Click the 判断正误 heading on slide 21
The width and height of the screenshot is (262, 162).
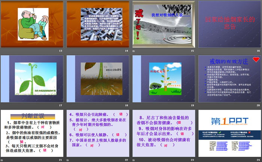coord(33,116)
